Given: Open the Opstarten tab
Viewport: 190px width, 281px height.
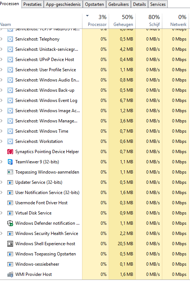Looking at the screenshot, I should tap(94, 4).
